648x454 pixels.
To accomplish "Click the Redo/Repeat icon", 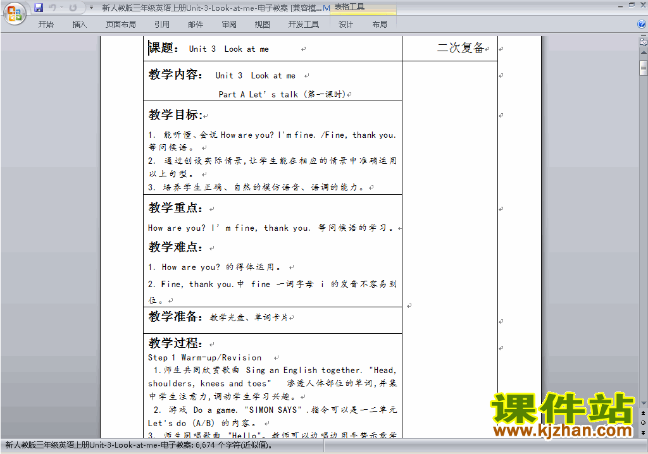I will pos(73,8).
